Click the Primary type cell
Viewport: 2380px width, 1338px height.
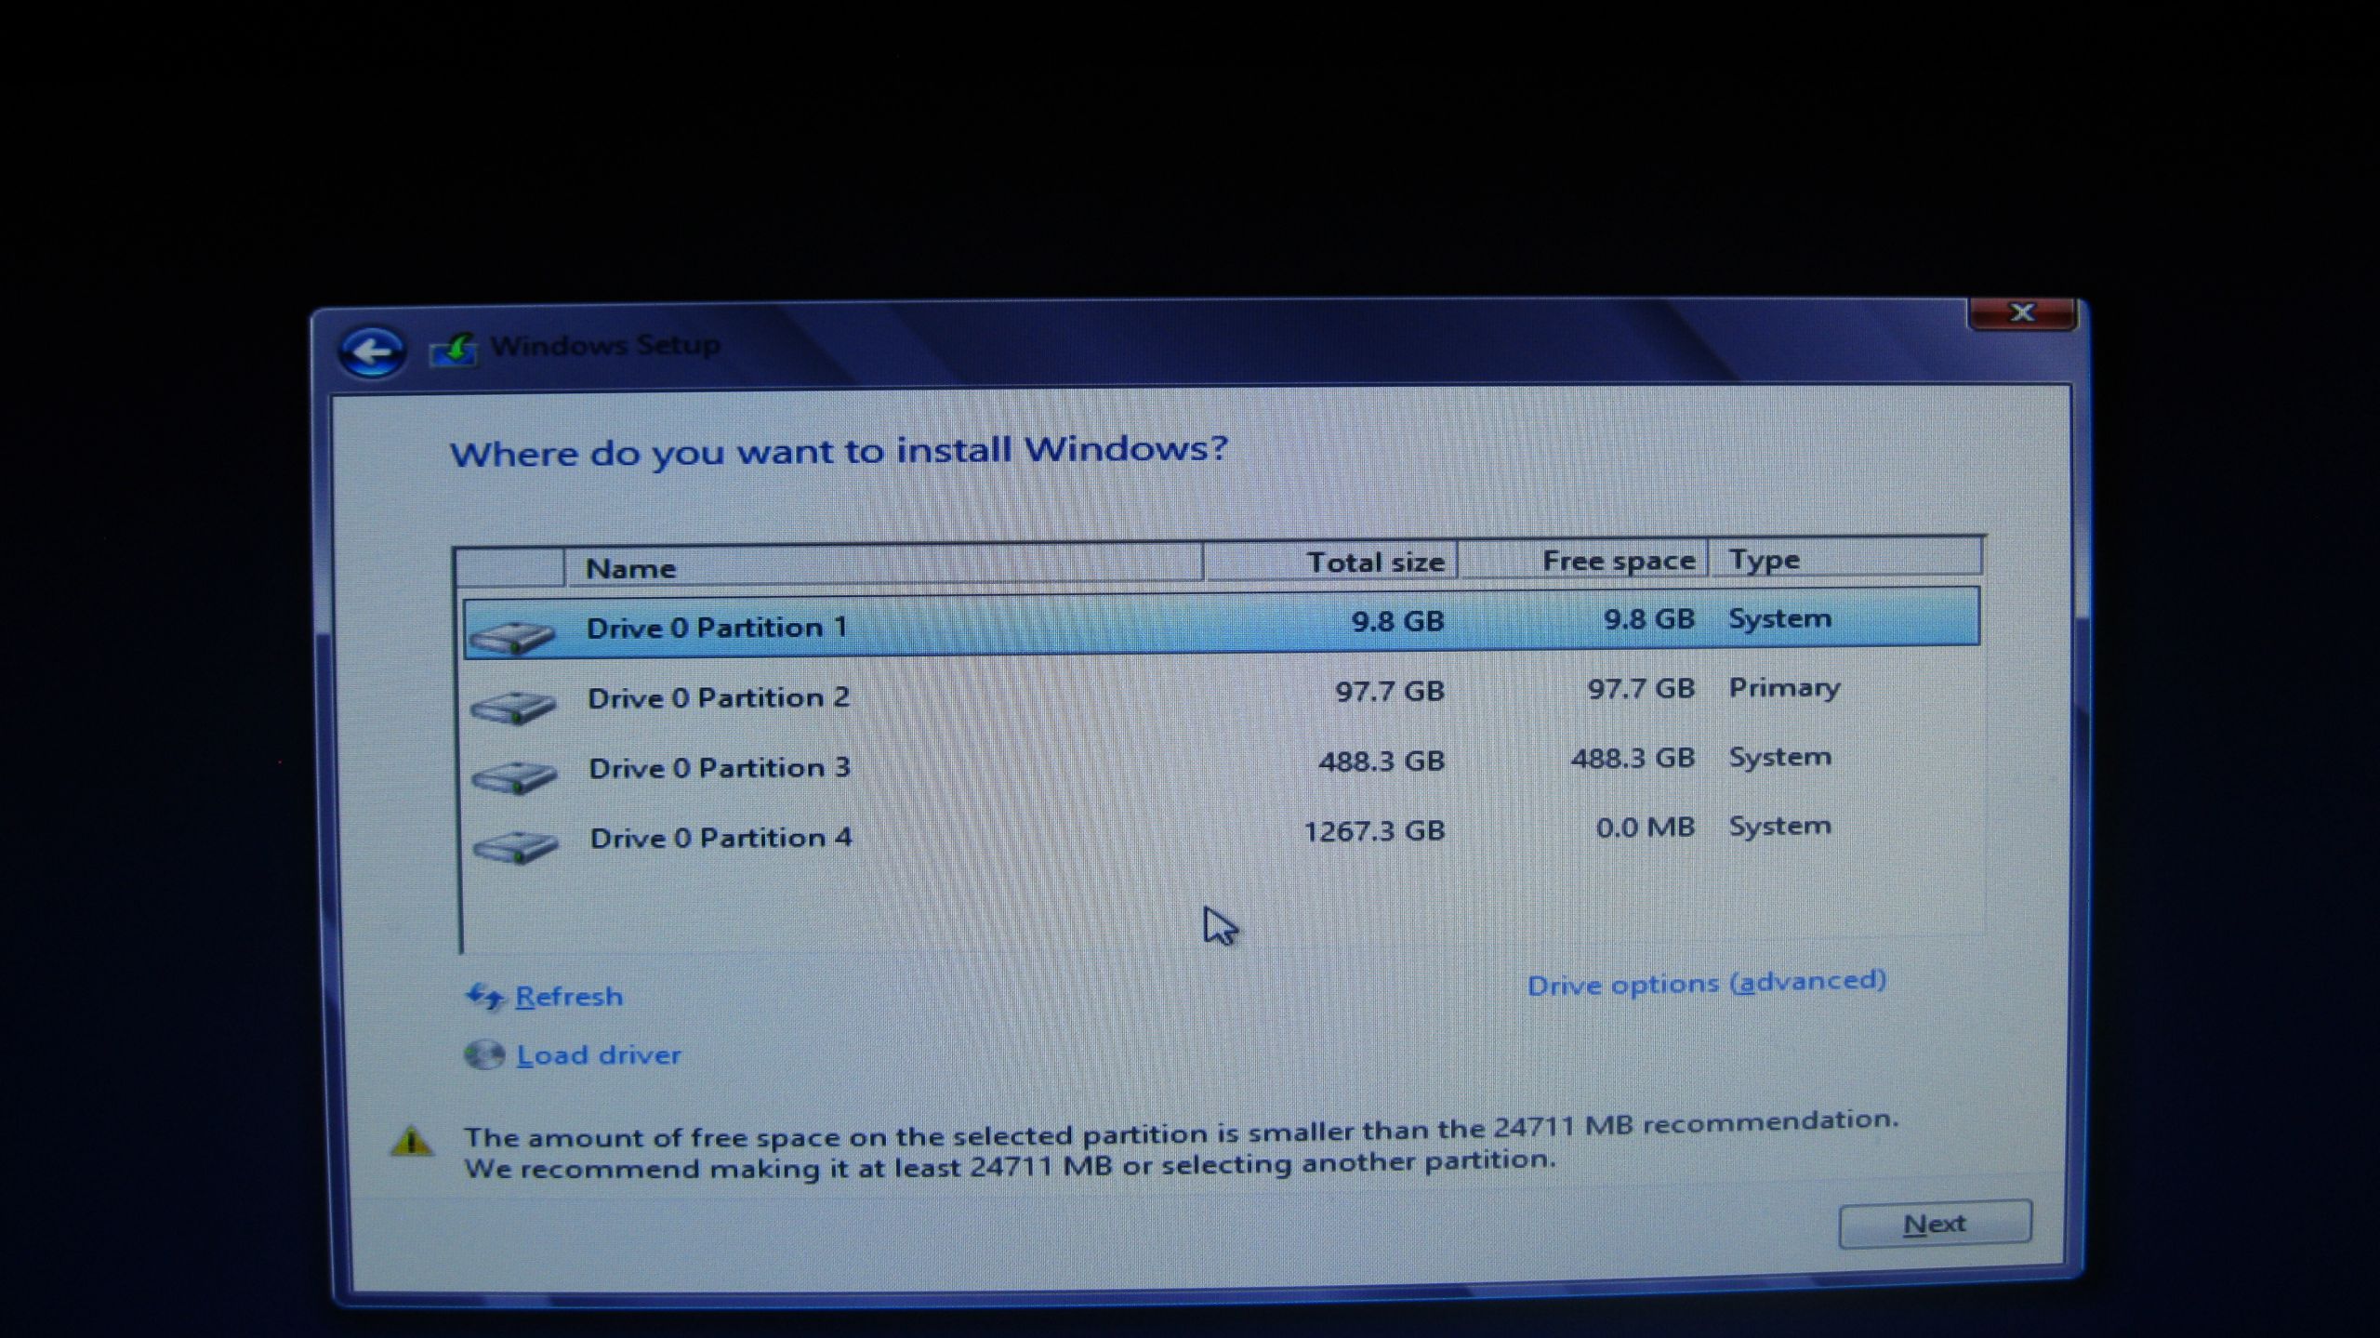(1784, 688)
